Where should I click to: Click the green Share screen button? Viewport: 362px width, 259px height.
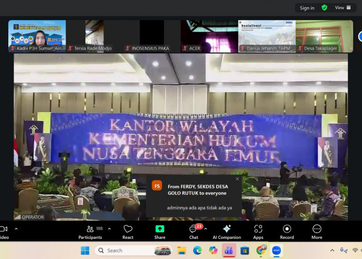coord(160,231)
